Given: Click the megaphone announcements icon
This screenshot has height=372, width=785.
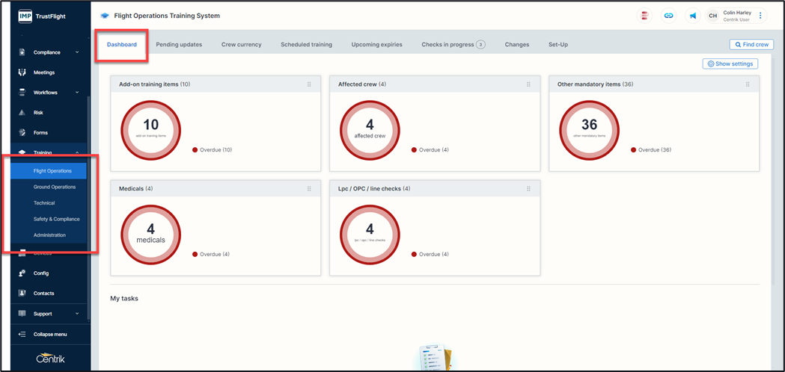Looking at the screenshot, I should pos(693,16).
